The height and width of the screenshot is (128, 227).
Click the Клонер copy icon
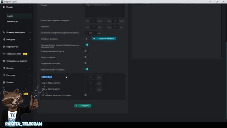click(x=4, y=68)
